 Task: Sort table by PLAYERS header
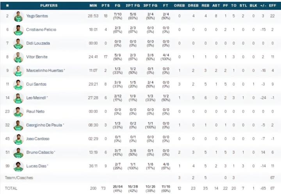pyautogui.click(x=49, y=5)
